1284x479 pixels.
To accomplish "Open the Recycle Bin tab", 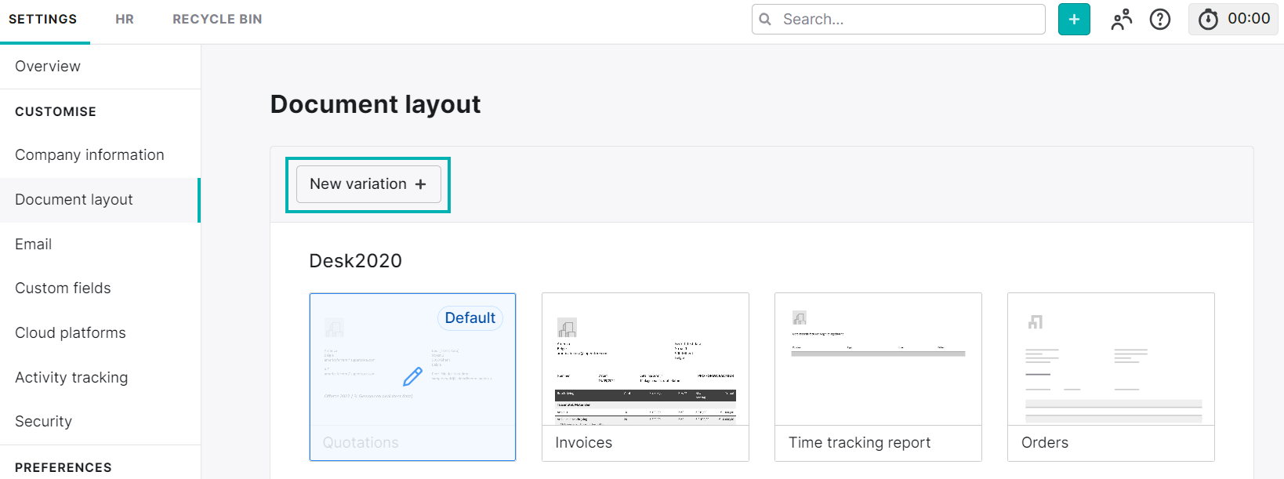I will (217, 20).
